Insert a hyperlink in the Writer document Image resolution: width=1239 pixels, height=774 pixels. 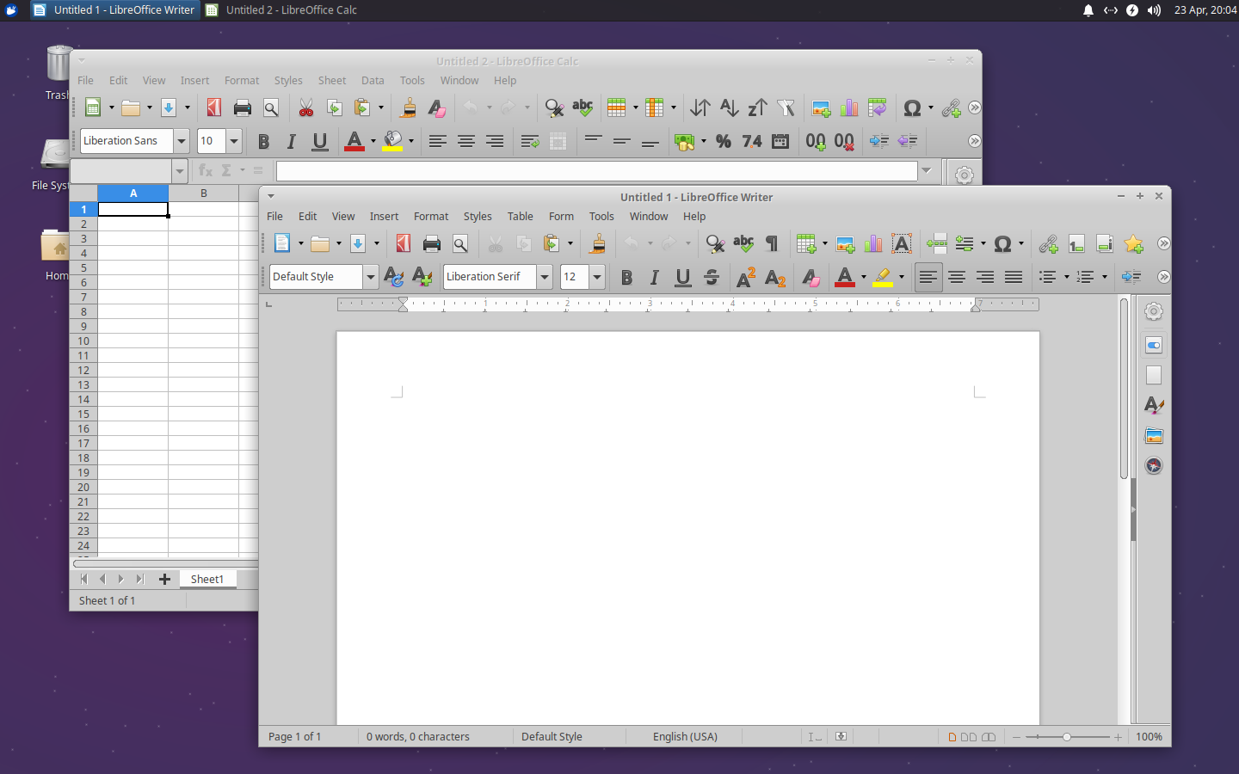click(x=1049, y=243)
